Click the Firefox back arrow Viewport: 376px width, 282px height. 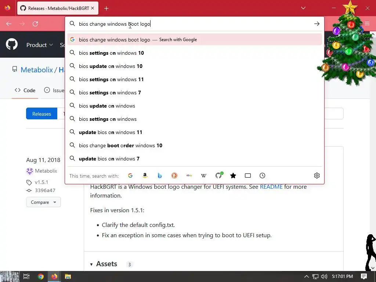[9, 24]
